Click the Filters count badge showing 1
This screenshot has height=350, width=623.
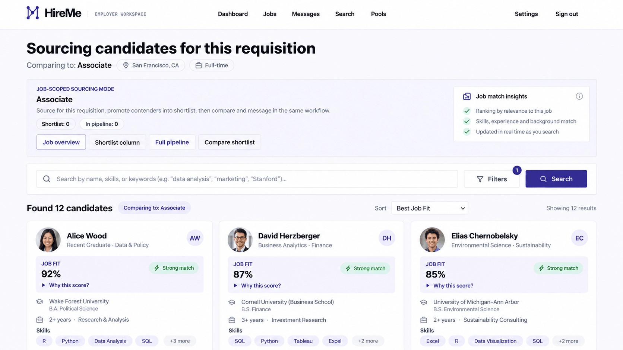pos(517,170)
